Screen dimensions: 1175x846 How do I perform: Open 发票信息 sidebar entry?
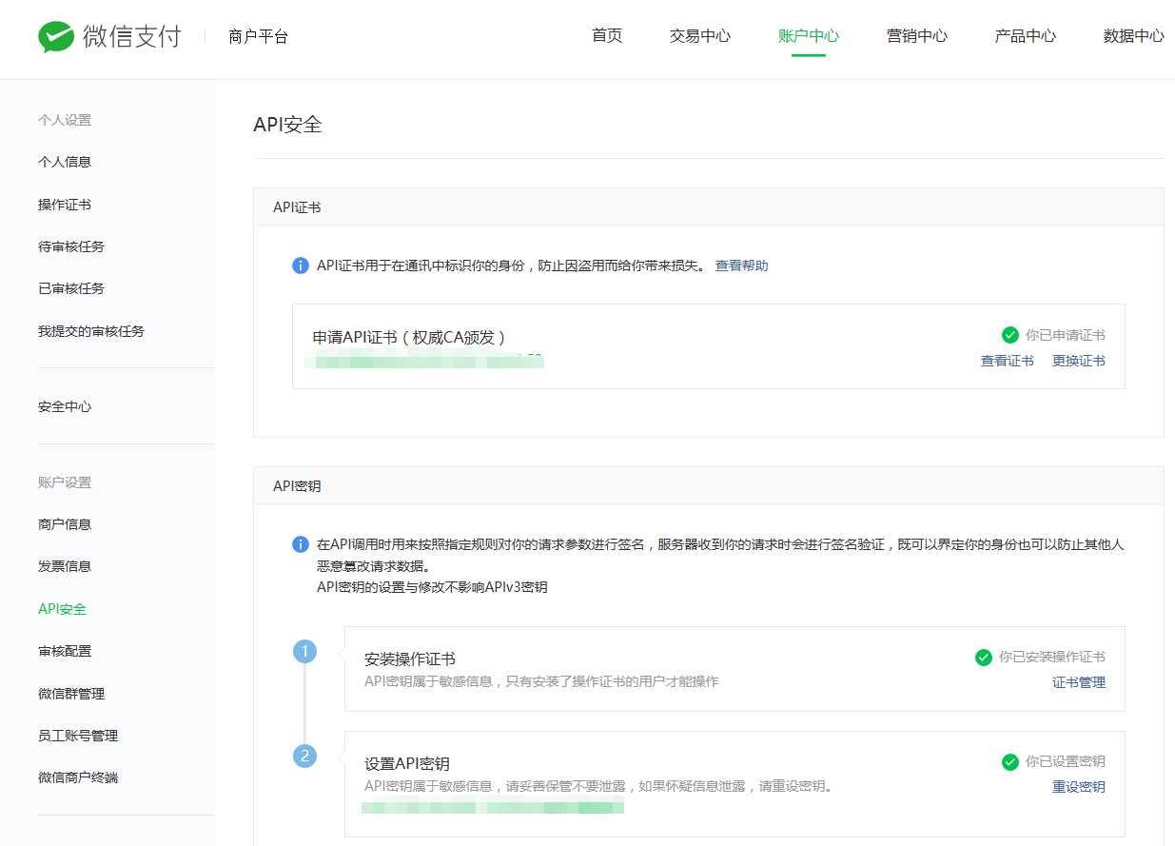click(x=65, y=566)
